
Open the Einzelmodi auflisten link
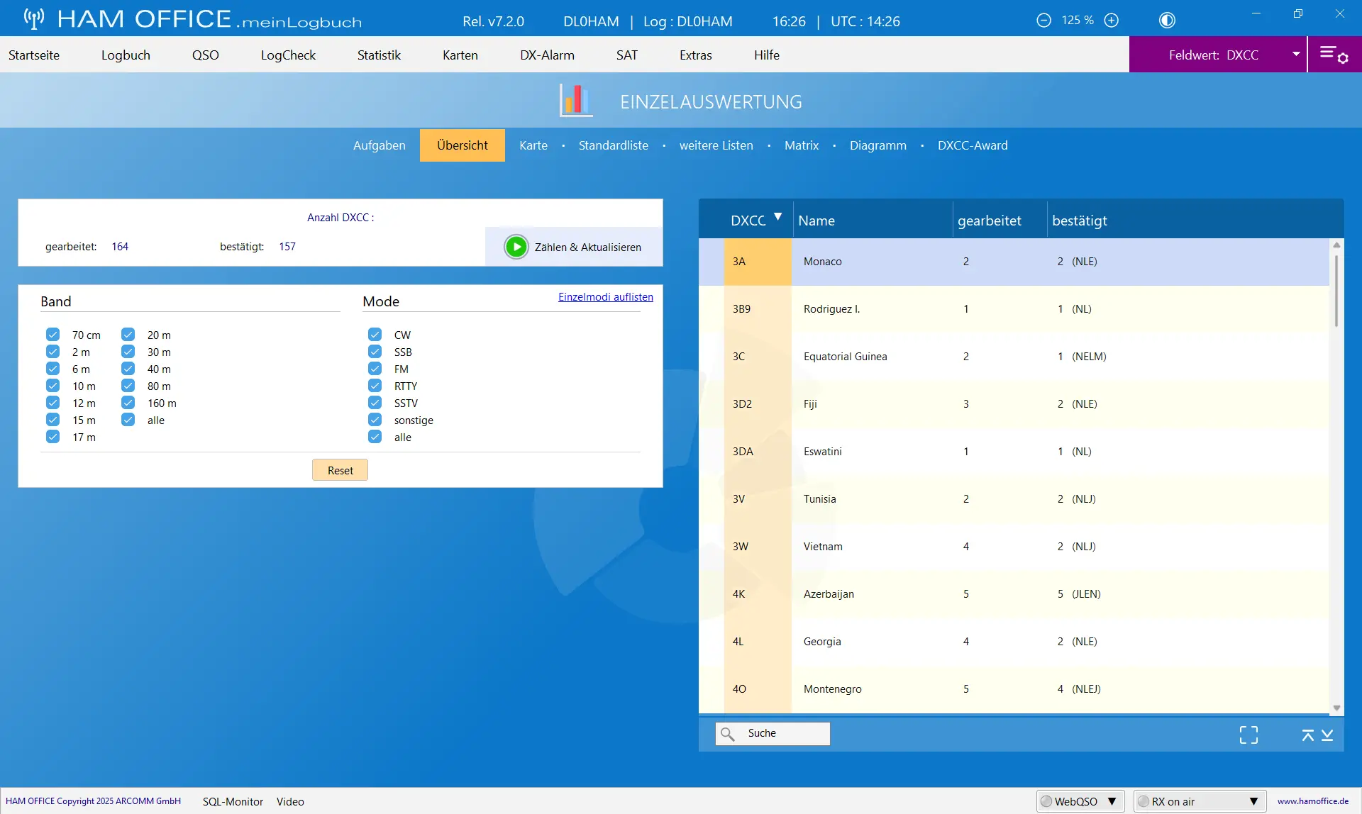[606, 297]
